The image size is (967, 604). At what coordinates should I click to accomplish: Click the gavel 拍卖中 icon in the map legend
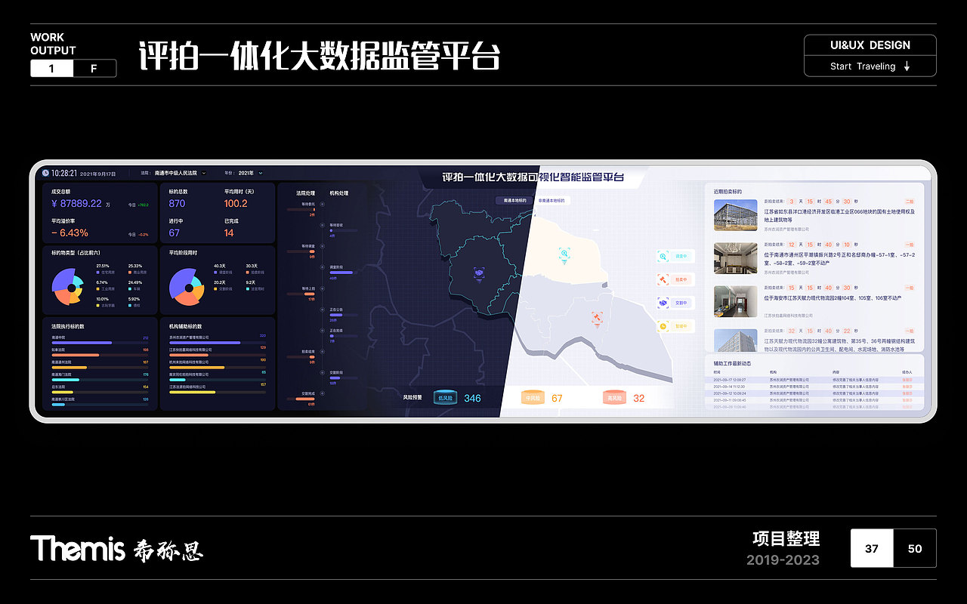pos(663,279)
